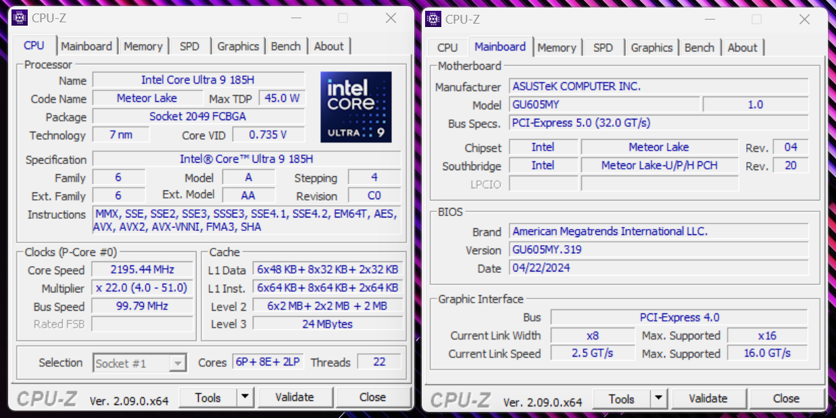Switch to CPU tab in the right window
The width and height of the screenshot is (836, 418).
tap(447, 48)
